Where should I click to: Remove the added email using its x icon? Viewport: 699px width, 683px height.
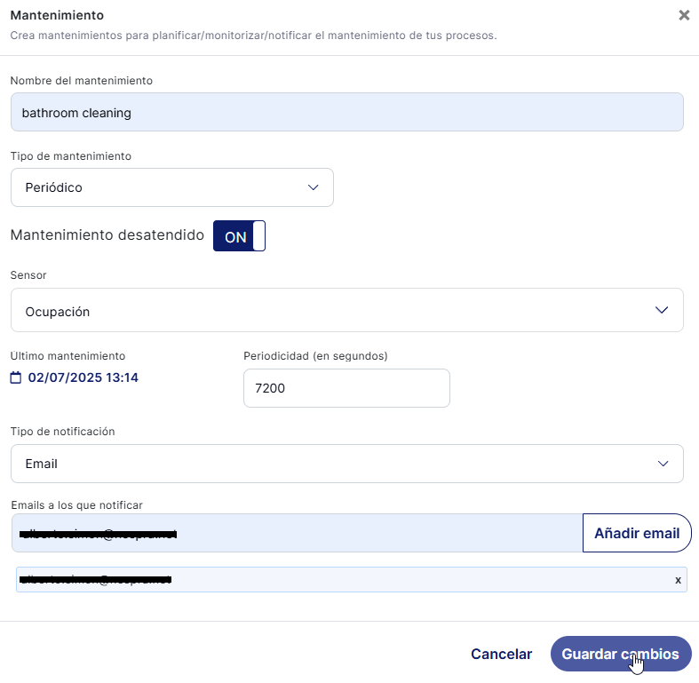(x=678, y=580)
